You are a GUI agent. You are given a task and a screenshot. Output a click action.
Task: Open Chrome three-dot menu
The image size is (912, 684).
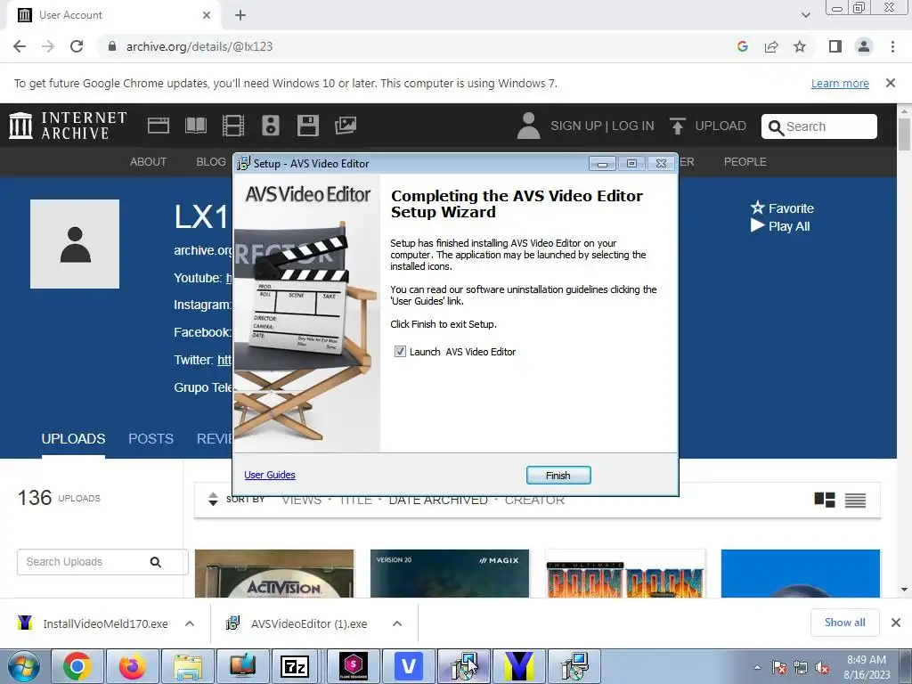[x=892, y=46]
